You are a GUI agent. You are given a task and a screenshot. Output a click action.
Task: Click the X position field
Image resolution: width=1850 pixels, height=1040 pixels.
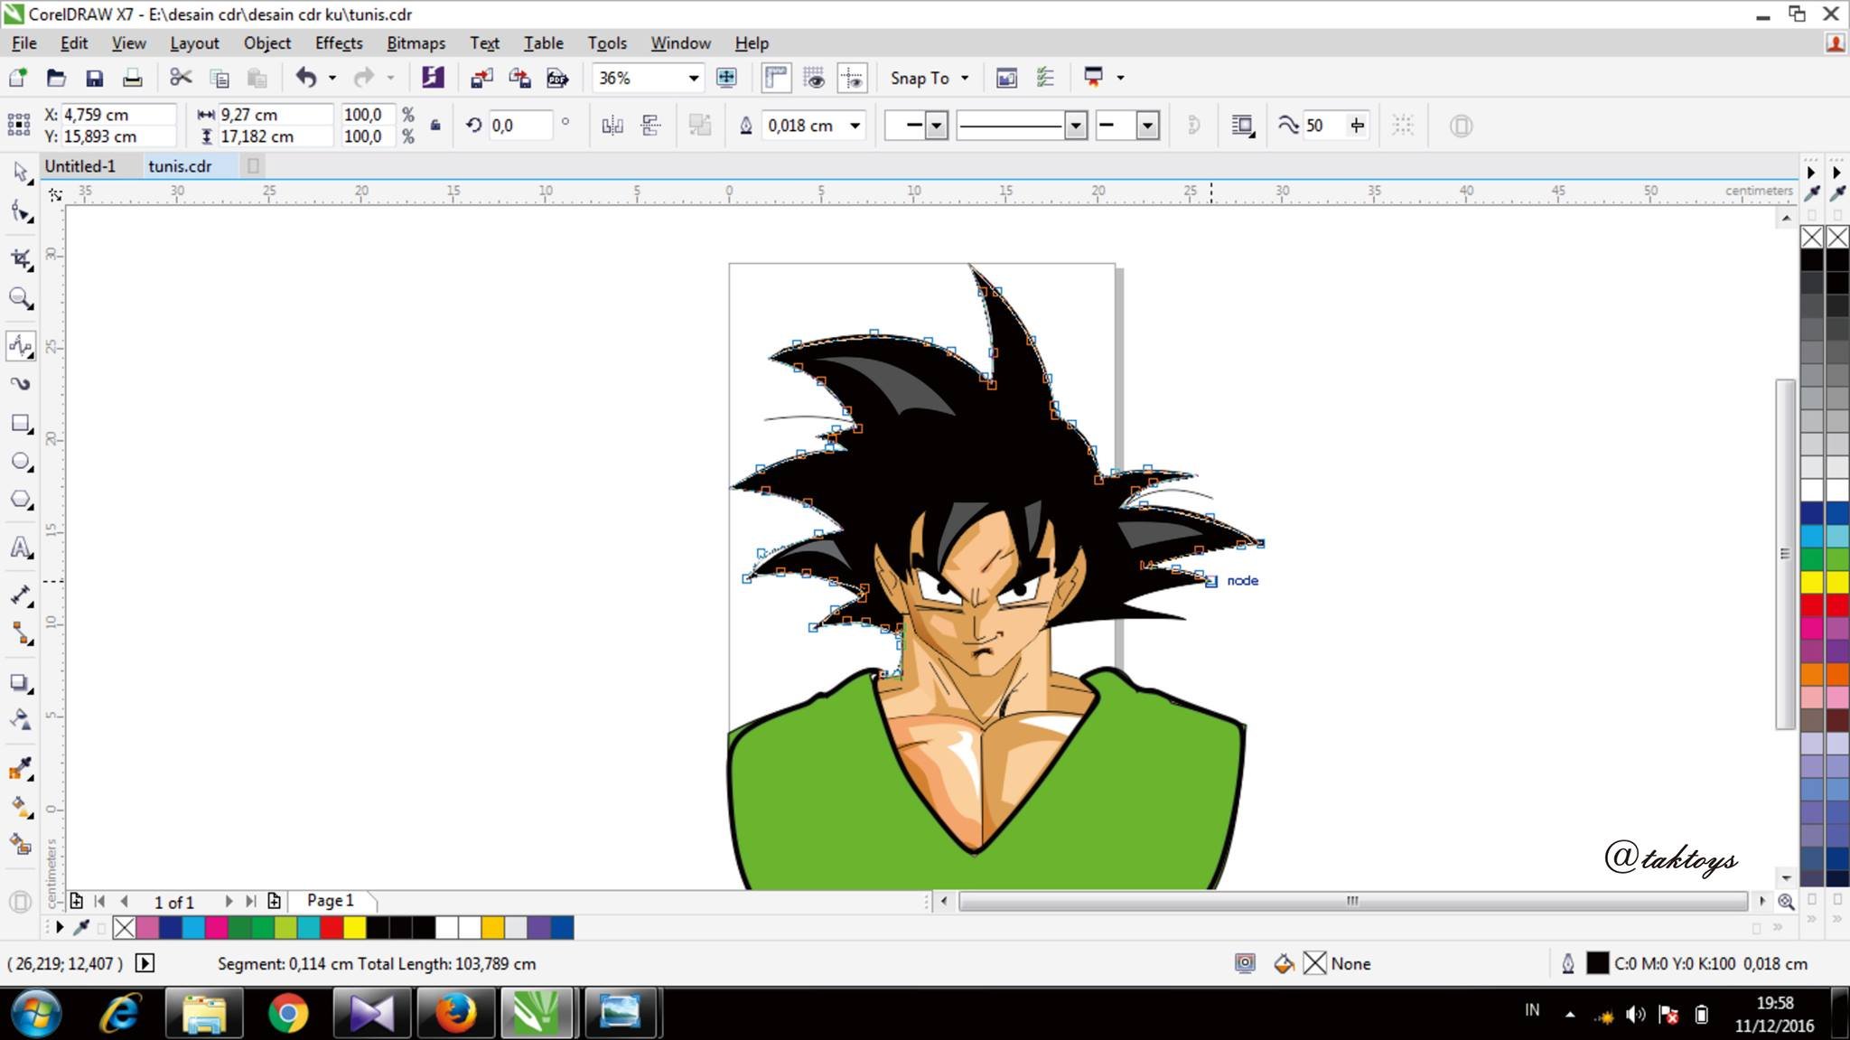point(117,115)
